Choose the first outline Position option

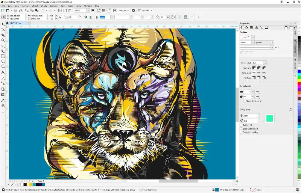click(x=254, y=78)
